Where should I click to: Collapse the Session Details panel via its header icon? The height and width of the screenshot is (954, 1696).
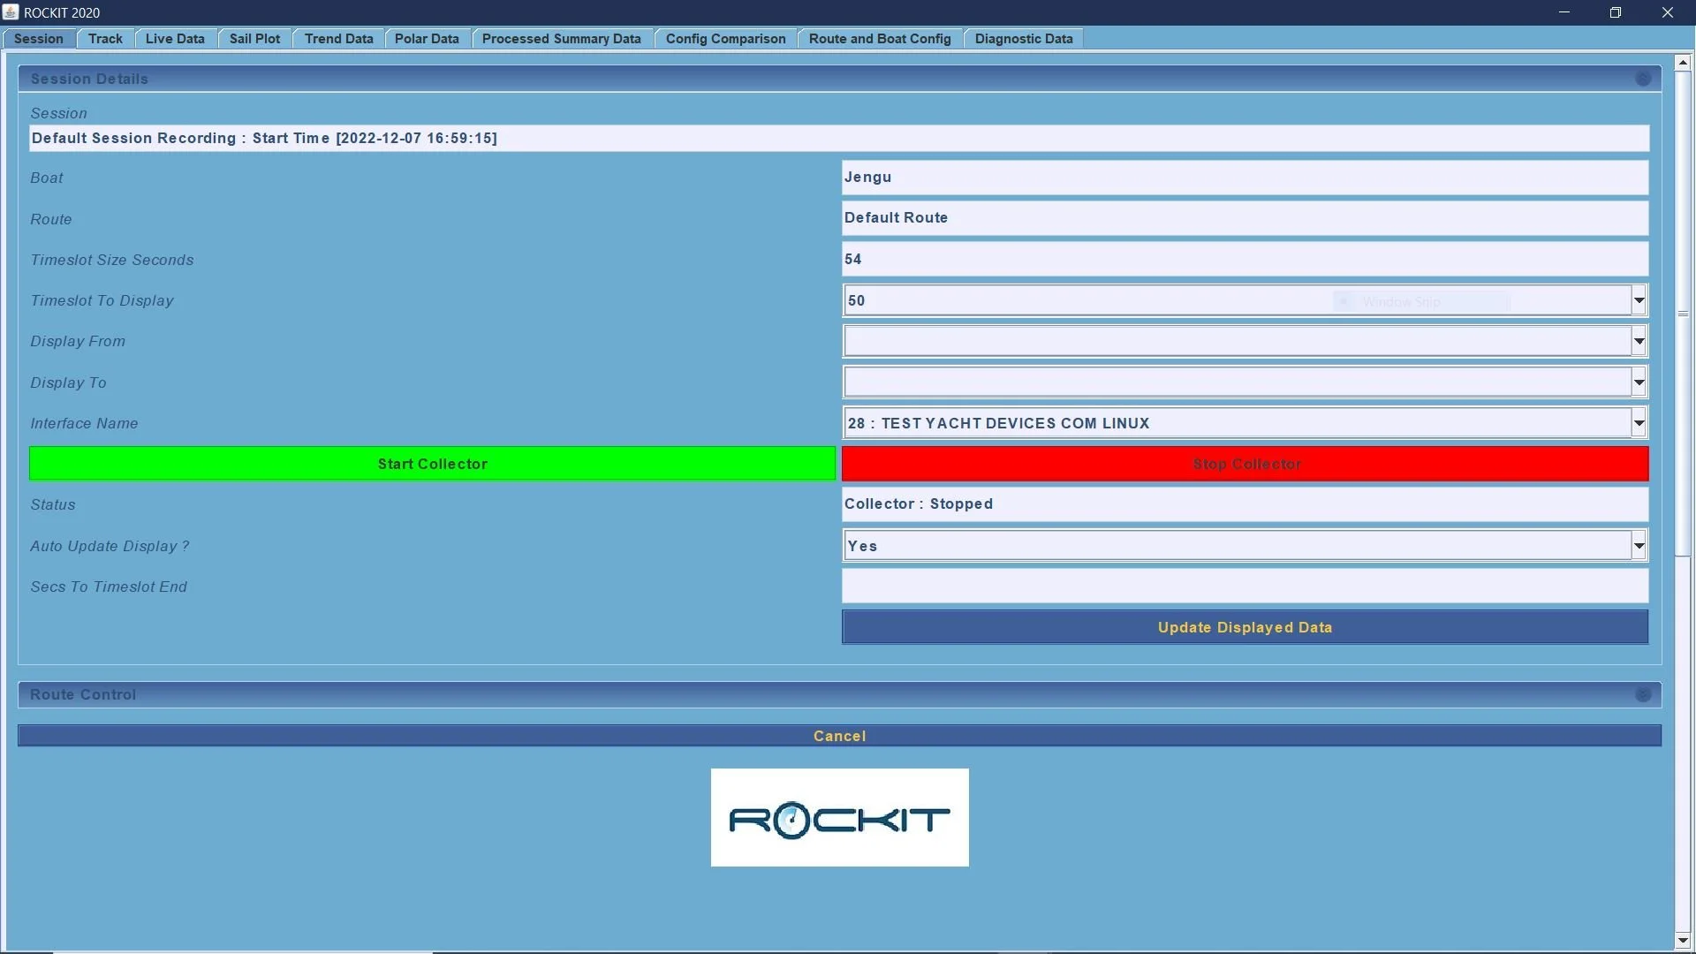pos(1643,78)
